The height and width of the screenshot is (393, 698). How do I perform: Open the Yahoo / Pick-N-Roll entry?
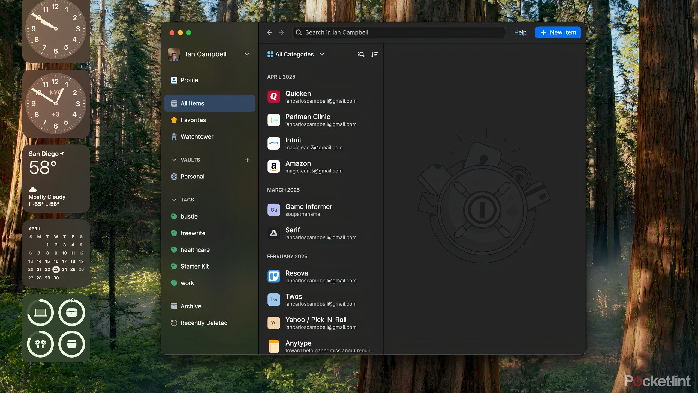click(x=321, y=323)
